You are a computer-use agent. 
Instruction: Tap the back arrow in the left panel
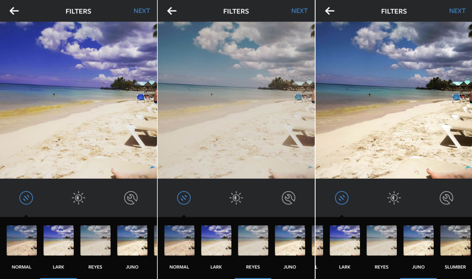(x=13, y=11)
